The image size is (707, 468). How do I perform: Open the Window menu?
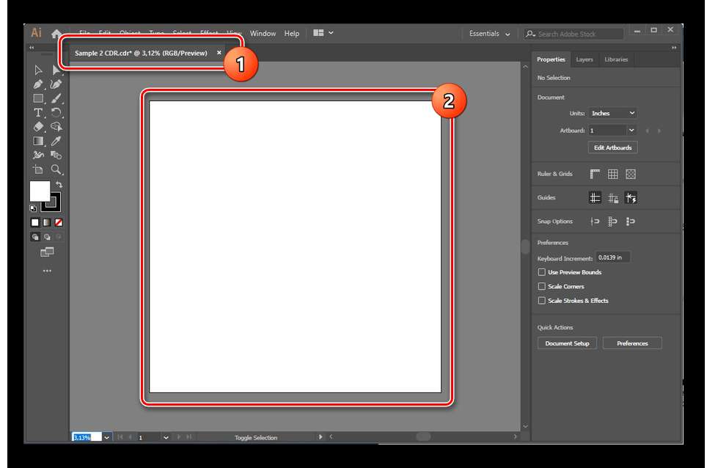(x=263, y=34)
